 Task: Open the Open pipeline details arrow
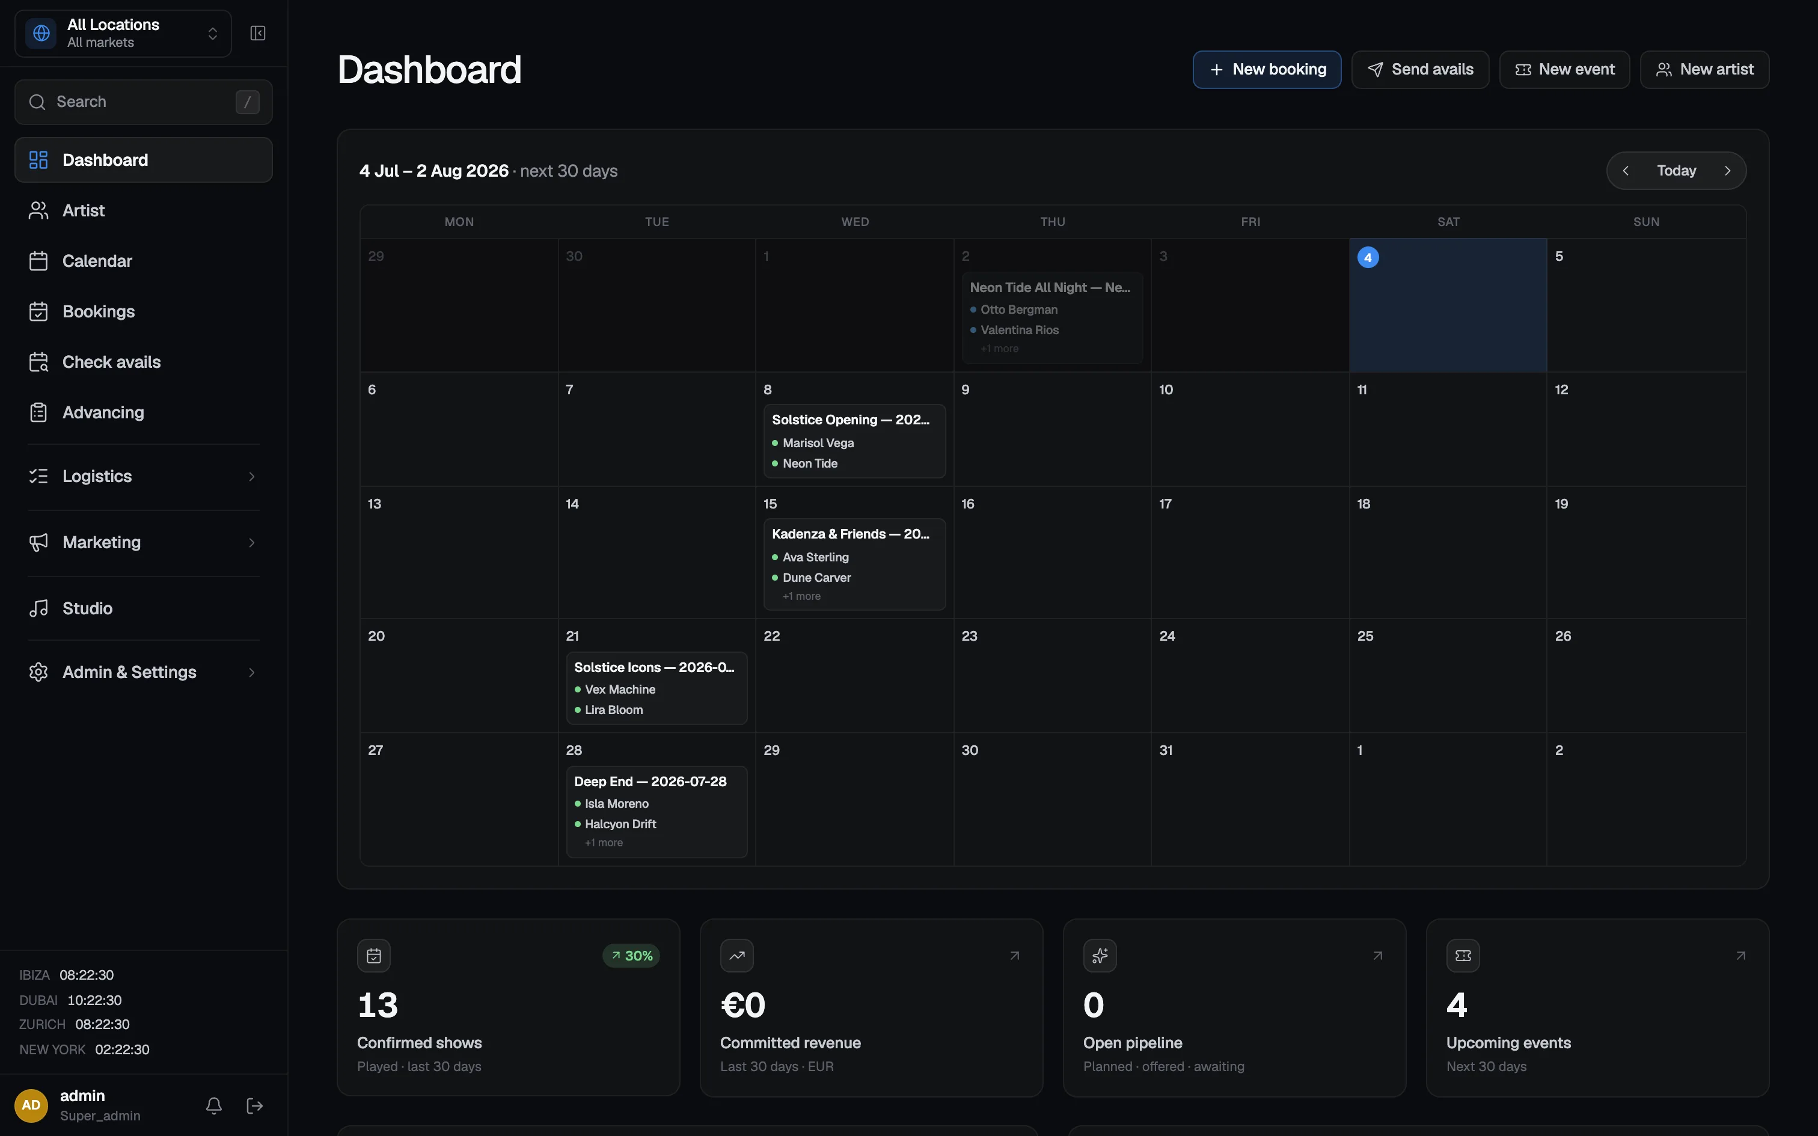1377,956
